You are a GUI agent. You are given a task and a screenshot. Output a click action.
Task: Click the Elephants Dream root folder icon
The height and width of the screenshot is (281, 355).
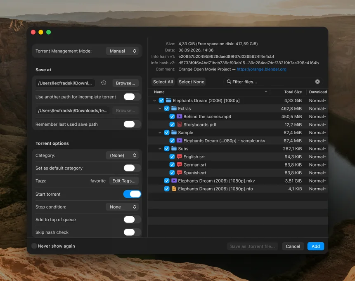pyautogui.click(x=168, y=101)
